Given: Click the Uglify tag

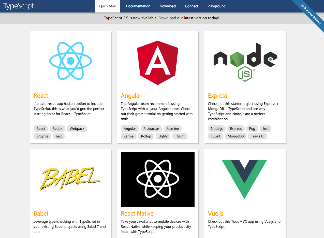Looking at the screenshot, I should pyautogui.click(x=163, y=136).
